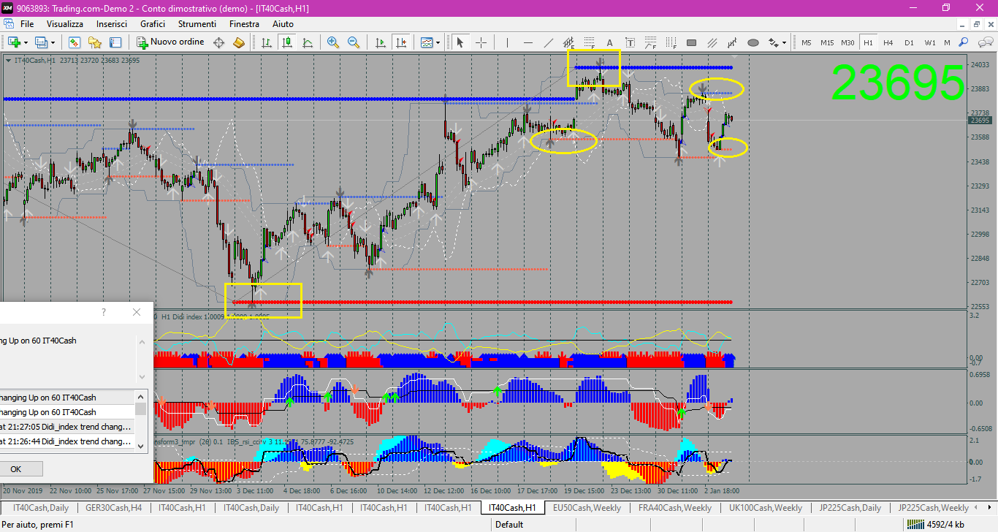
Task: Zoom in on the chart
Action: 333,42
